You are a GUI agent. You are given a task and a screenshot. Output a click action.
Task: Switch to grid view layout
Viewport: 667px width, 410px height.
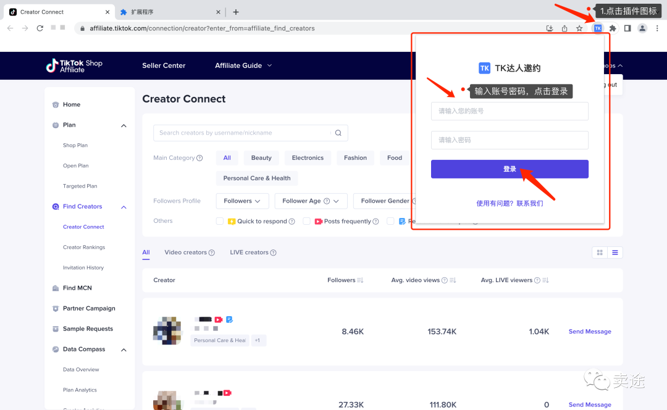600,253
